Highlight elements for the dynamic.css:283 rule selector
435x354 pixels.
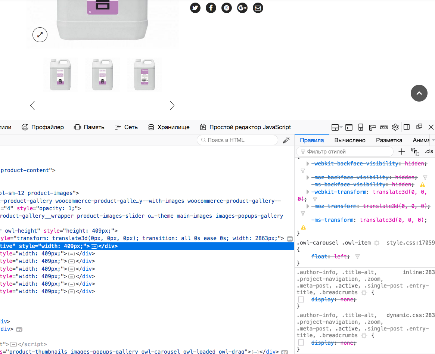coord(364,336)
